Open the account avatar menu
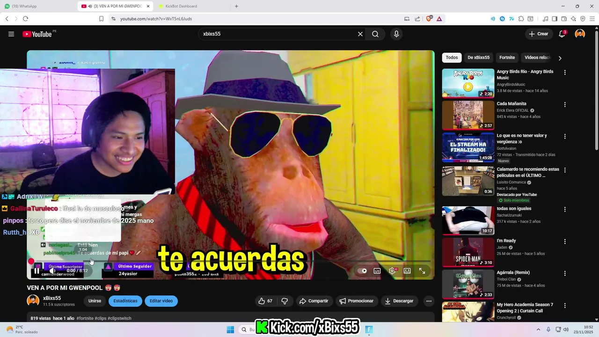The height and width of the screenshot is (337, 599). point(580,34)
